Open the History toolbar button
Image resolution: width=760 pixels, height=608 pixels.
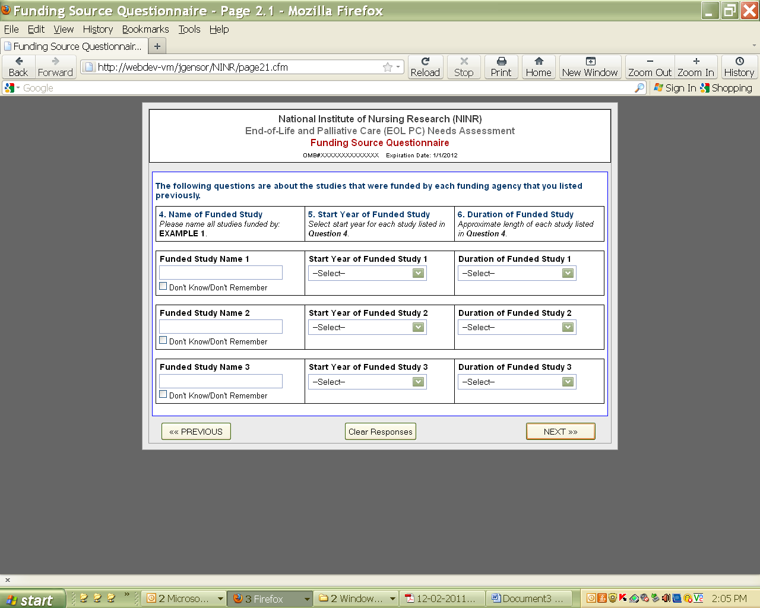pos(739,66)
